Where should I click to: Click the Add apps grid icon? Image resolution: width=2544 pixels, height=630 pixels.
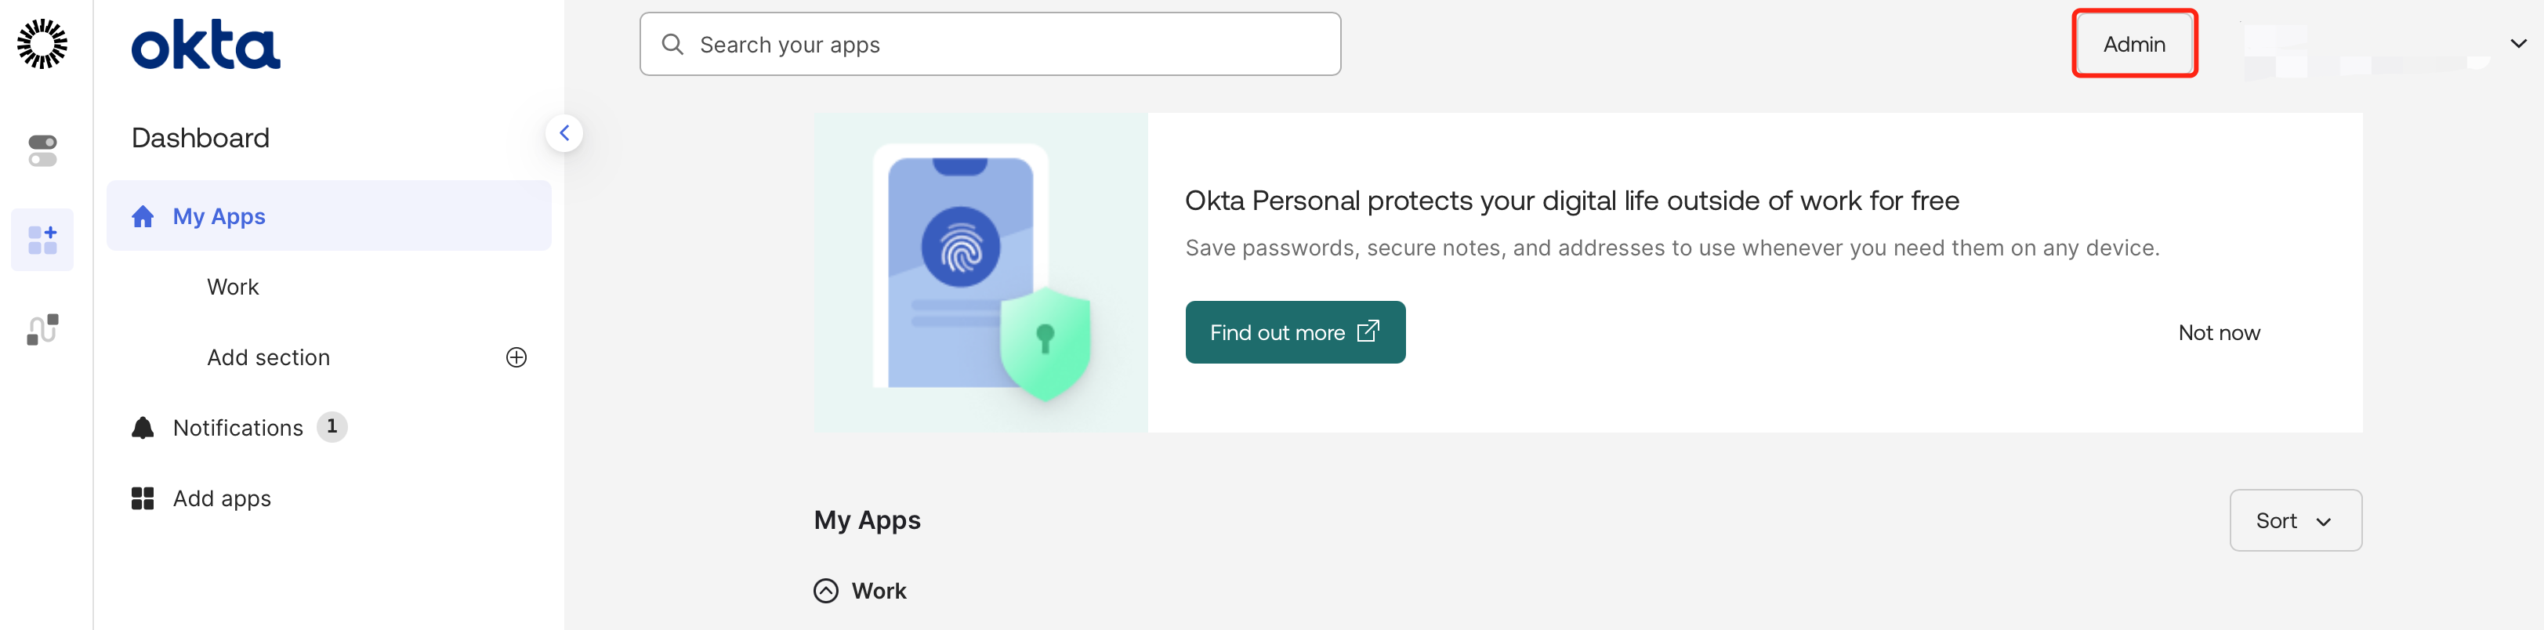[143, 498]
